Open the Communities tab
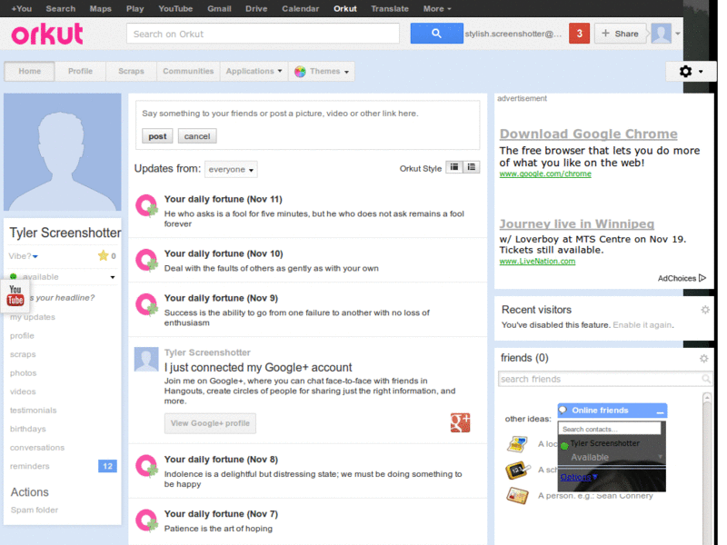The height and width of the screenshot is (545, 727). point(188,71)
